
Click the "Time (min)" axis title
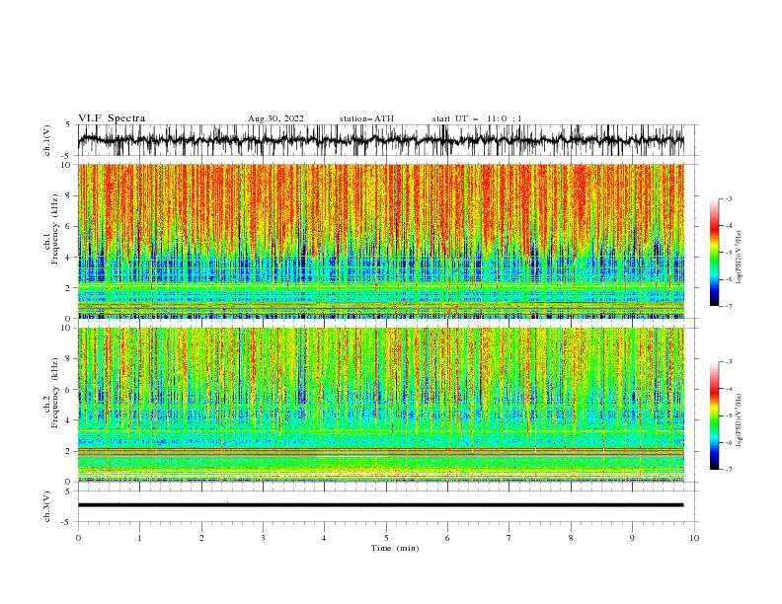[395, 548]
